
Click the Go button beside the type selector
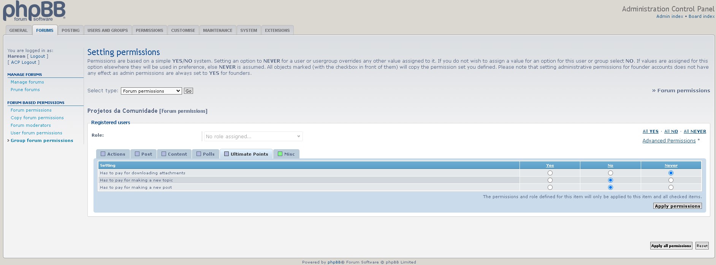[x=189, y=91]
